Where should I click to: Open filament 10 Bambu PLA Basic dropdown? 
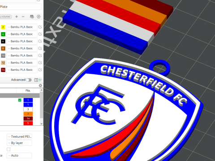point(22,55)
